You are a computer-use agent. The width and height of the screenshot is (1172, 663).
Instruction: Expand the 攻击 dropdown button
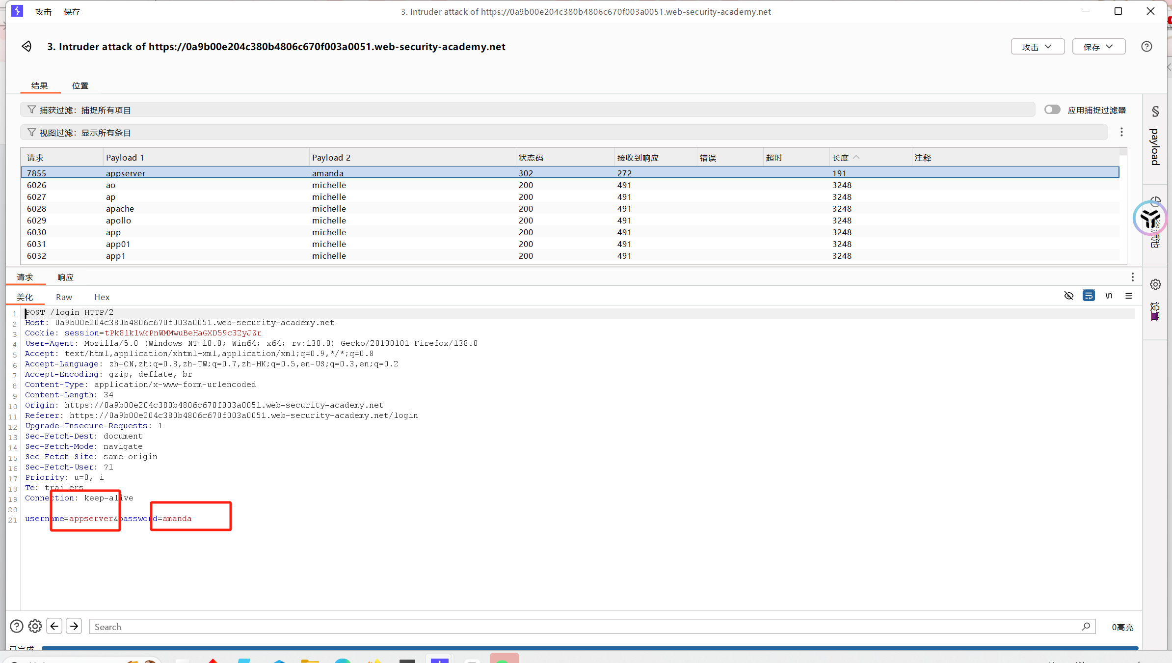click(x=1037, y=47)
